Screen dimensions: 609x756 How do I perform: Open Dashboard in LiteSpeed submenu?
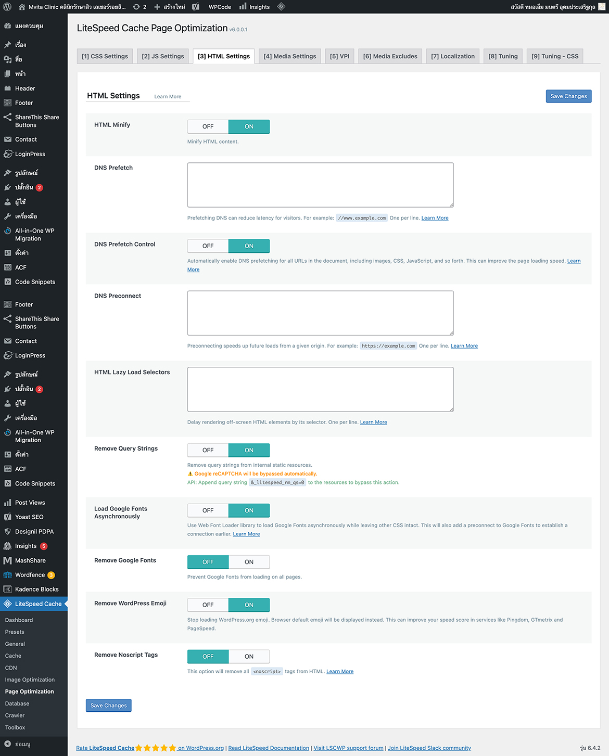pos(19,620)
